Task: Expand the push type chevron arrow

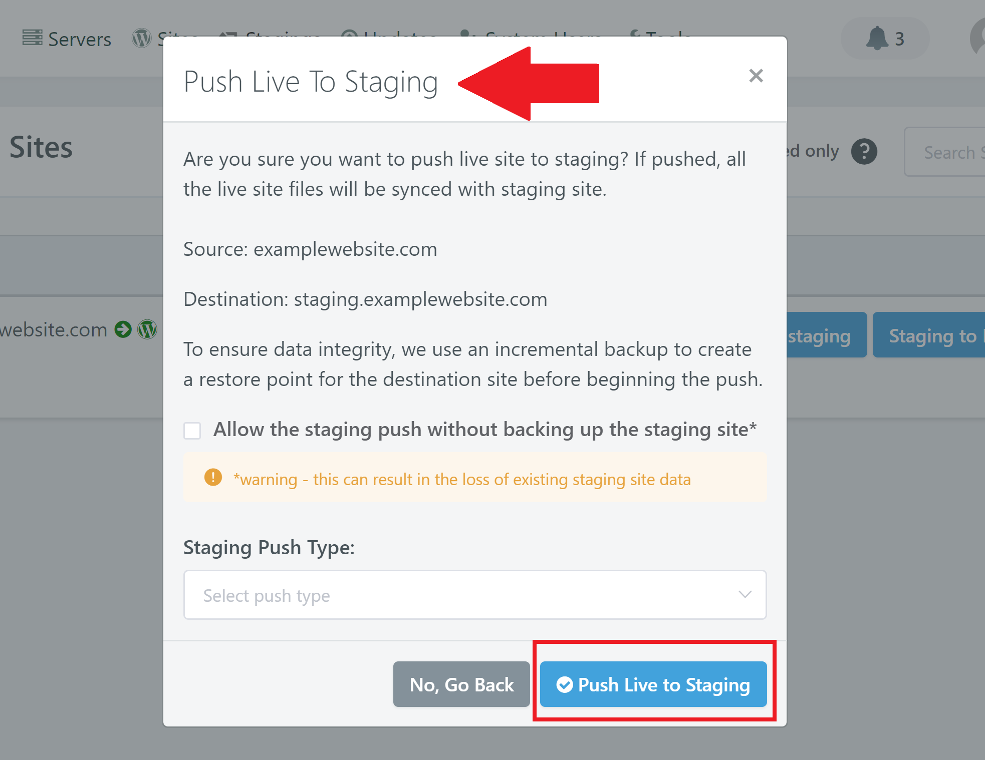Action: (745, 594)
